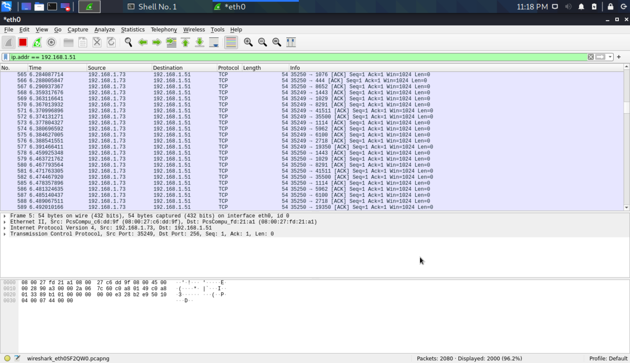Screen dimensions: 630x363
Task: Save the capture file icon
Action: tap(82, 42)
